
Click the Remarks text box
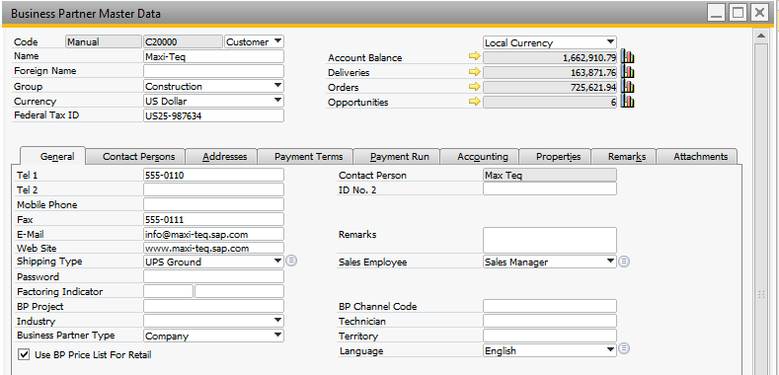550,241
